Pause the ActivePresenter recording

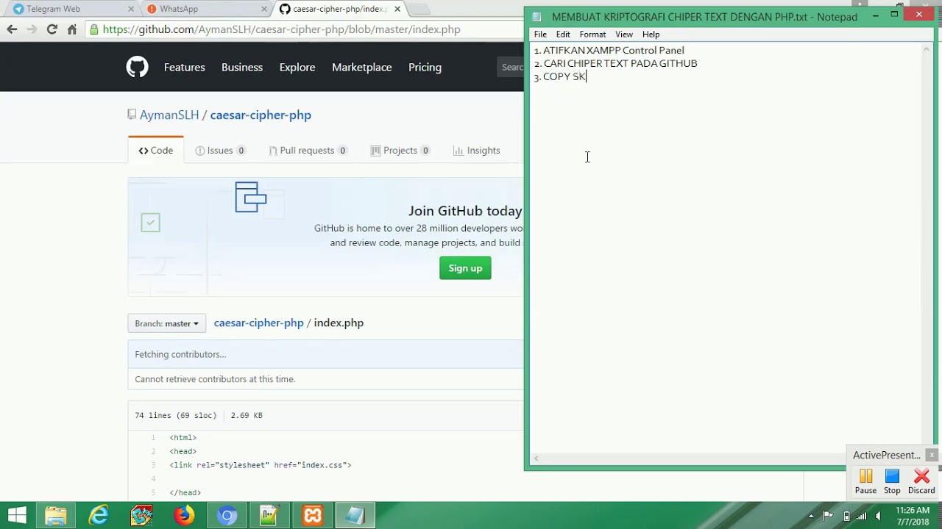(x=865, y=481)
